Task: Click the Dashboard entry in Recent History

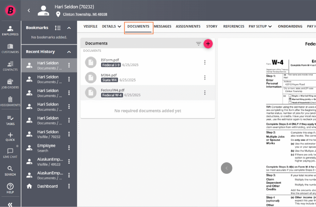Action: [x=47, y=186]
